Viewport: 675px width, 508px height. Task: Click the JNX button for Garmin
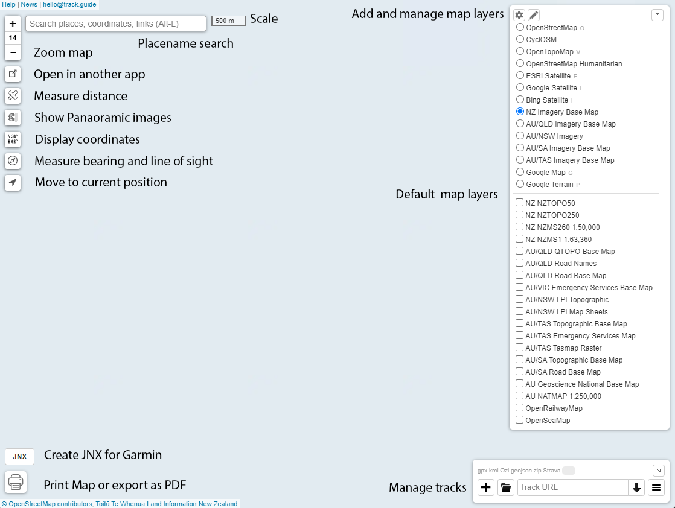tap(20, 457)
